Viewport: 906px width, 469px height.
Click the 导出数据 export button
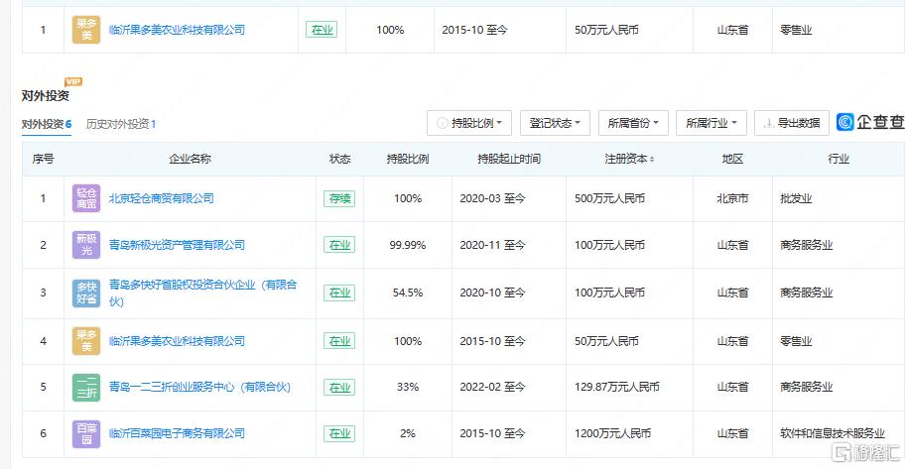(792, 123)
